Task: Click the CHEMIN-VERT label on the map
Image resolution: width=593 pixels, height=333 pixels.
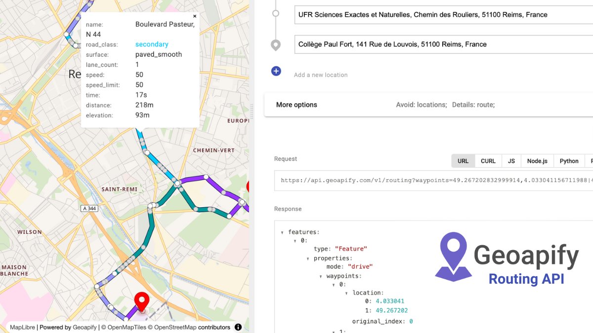Action: pos(213,150)
